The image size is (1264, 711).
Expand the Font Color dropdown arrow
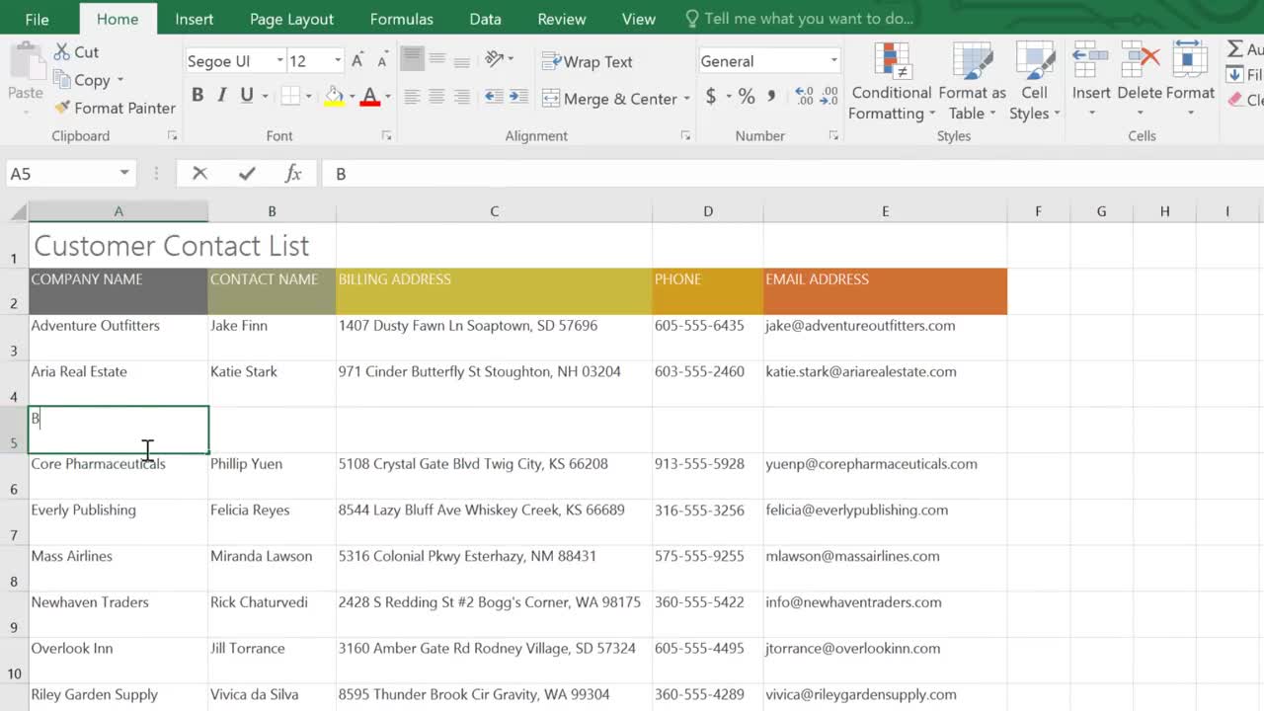click(388, 97)
